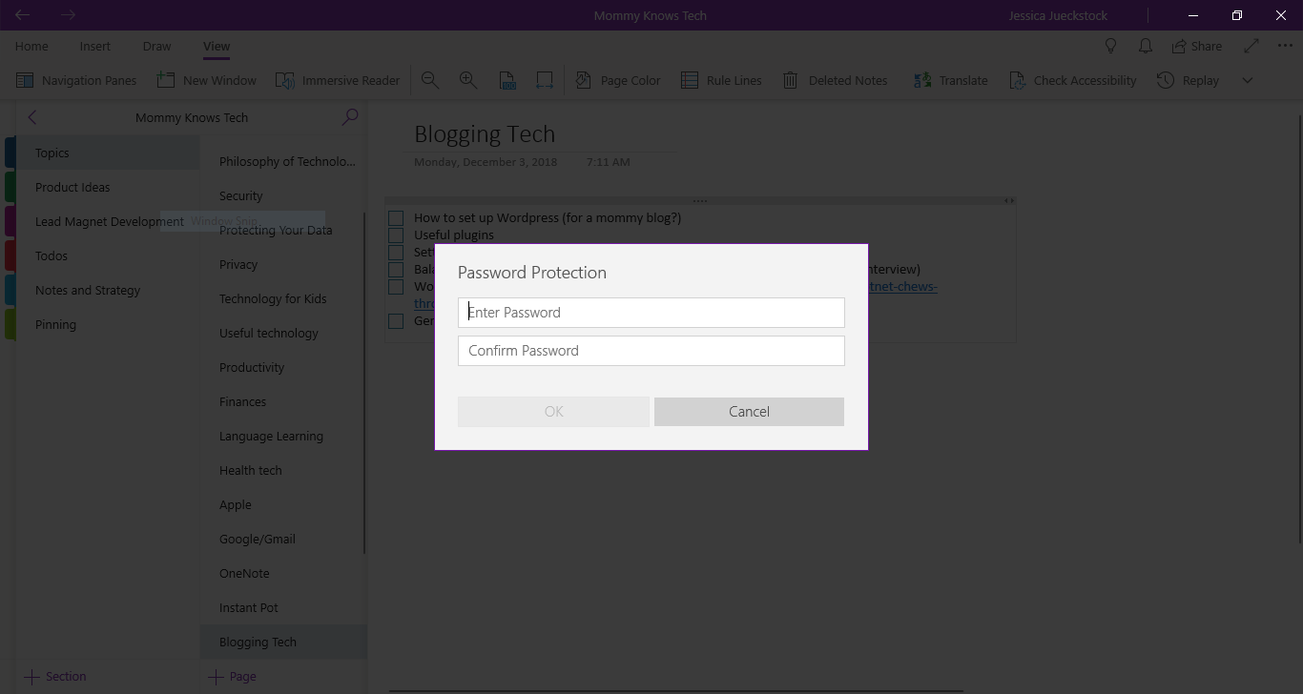The width and height of the screenshot is (1303, 694).
Task: Open the search magnifier in the notebook pane
Action: point(350,117)
